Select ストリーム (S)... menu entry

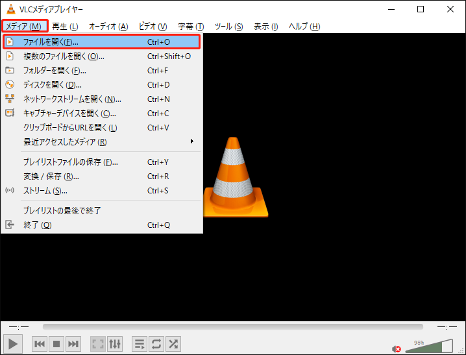coord(102,190)
